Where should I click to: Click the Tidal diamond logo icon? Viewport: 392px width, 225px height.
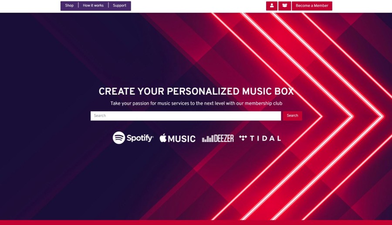(243, 138)
